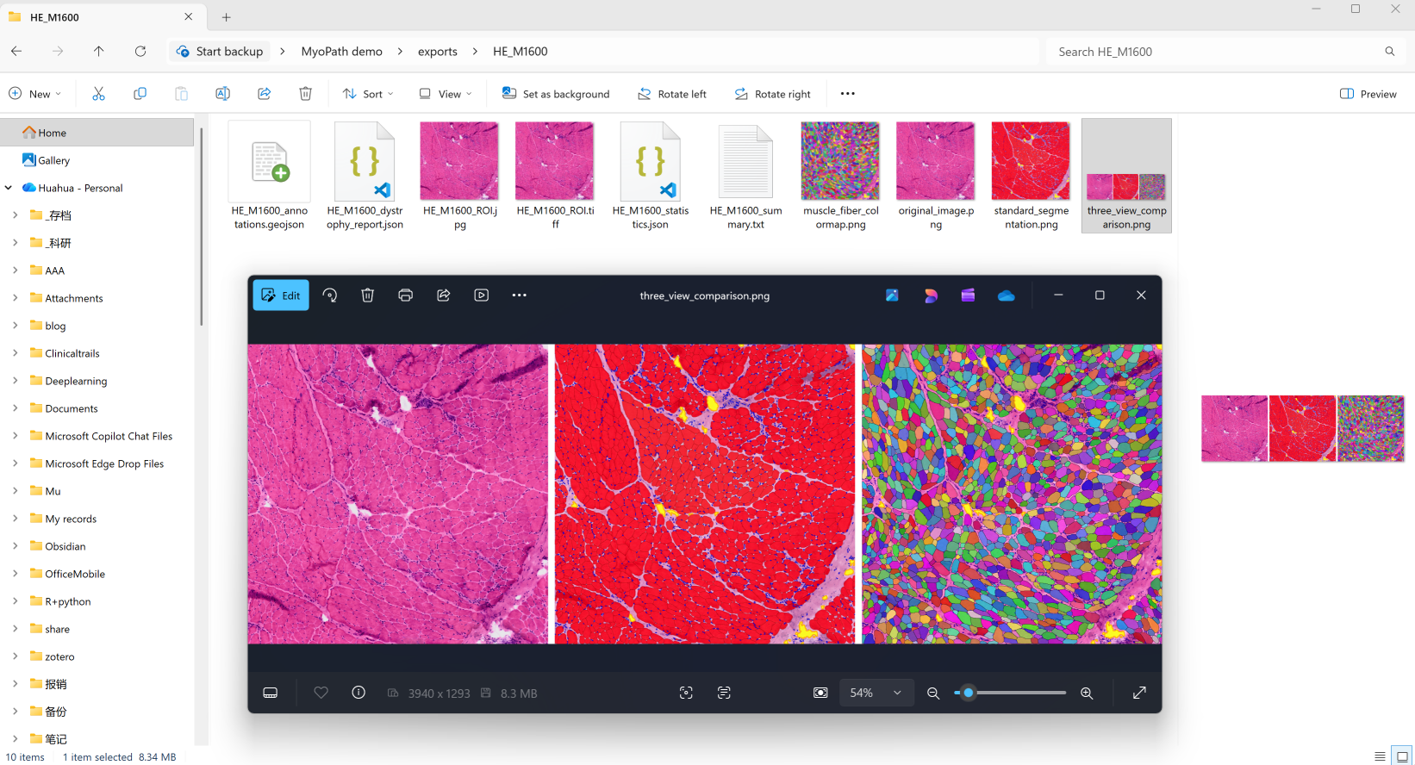The image size is (1415, 765).
Task: Expand the Deeplearning folder in sidebar
Action: point(15,381)
